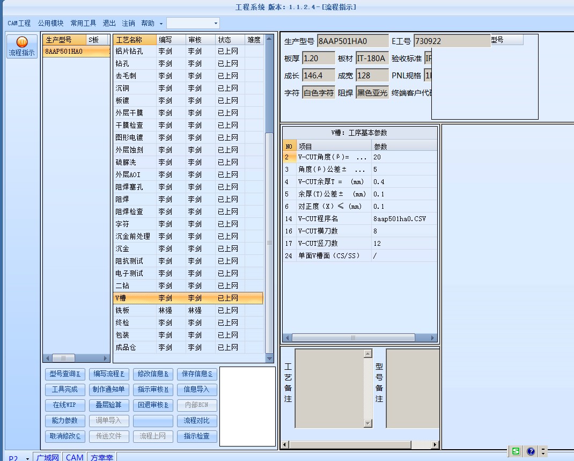This screenshot has height=461, width=574.
Task: Open the P2 dropdown at bottom
Action: point(27,458)
